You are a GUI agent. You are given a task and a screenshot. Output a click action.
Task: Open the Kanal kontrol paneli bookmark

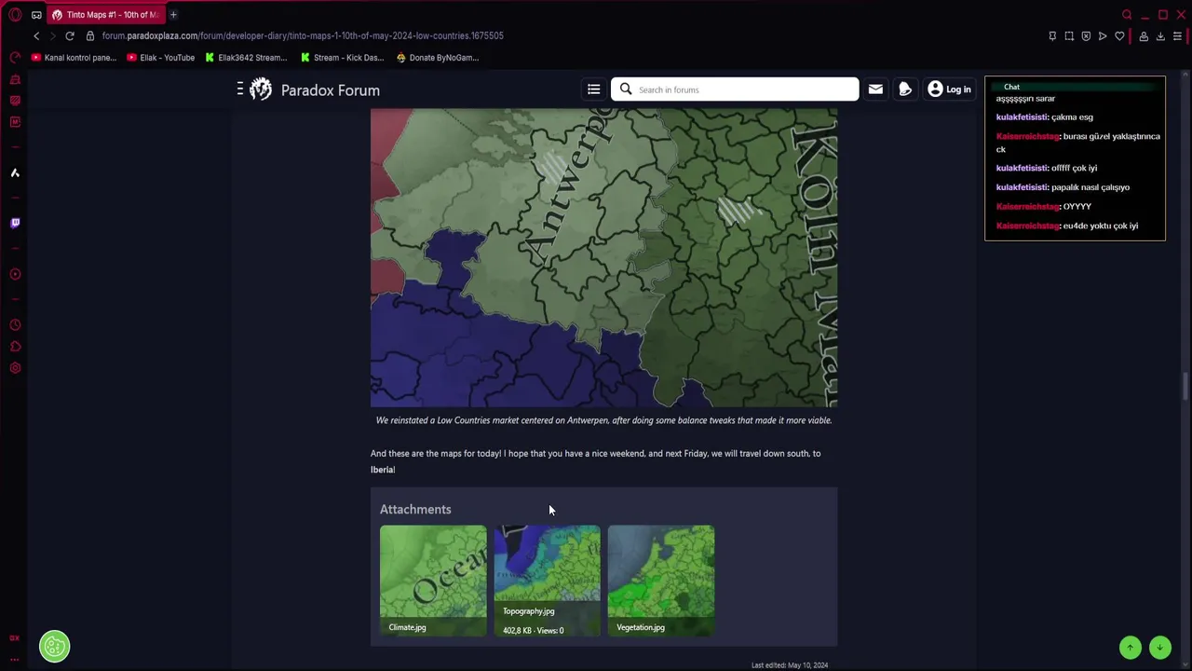74,58
